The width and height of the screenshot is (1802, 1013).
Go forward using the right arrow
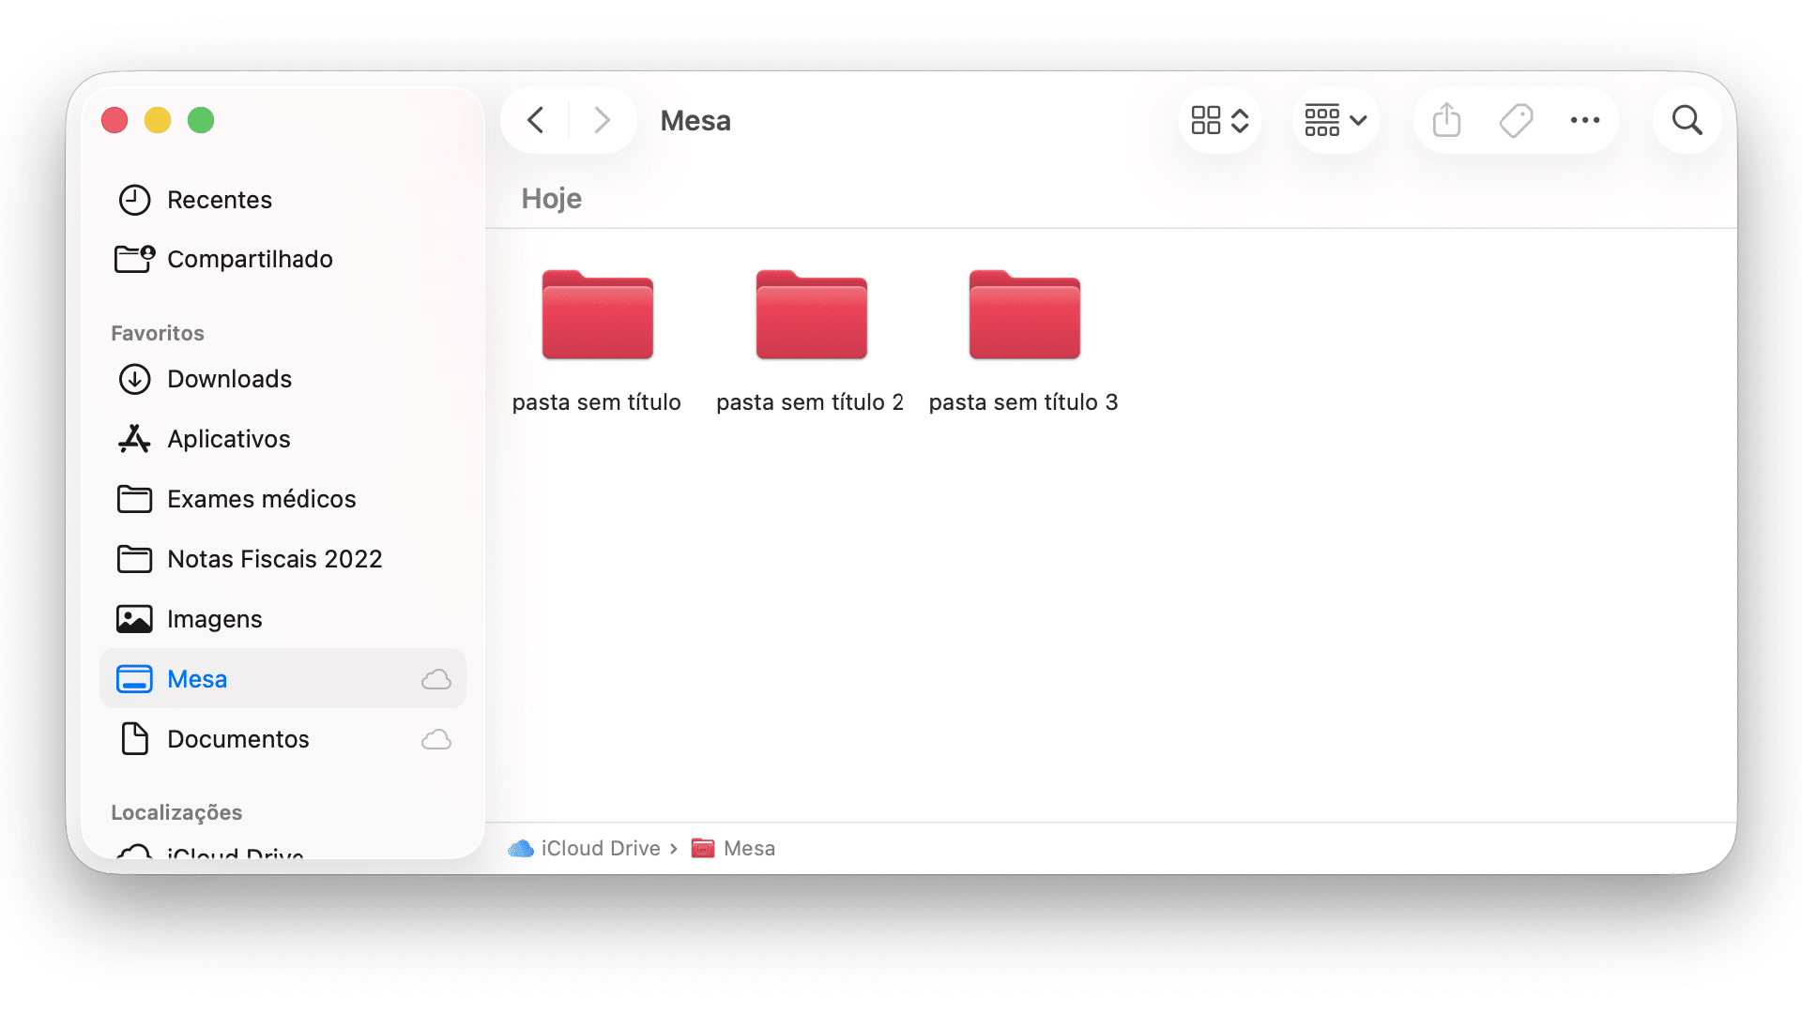(603, 120)
